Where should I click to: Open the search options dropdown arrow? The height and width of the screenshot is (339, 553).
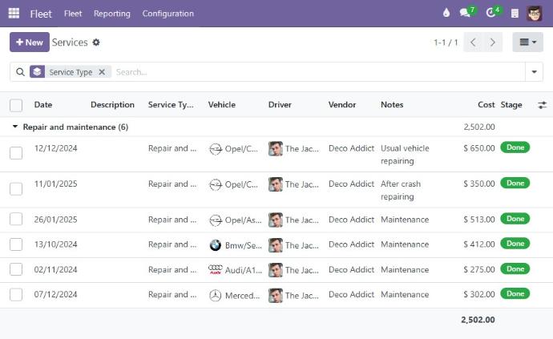tap(534, 72)
